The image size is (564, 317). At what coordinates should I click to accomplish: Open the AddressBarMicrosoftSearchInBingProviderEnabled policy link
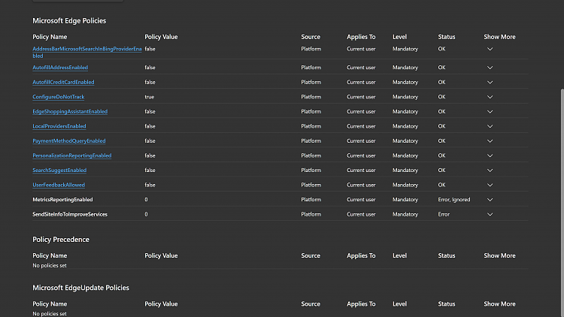[x=86, y=49]
